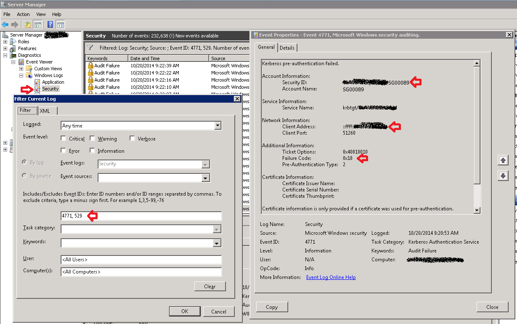
Task: Expand the Roles tree node
Action: pyautogui.click(x=5, y=42)
